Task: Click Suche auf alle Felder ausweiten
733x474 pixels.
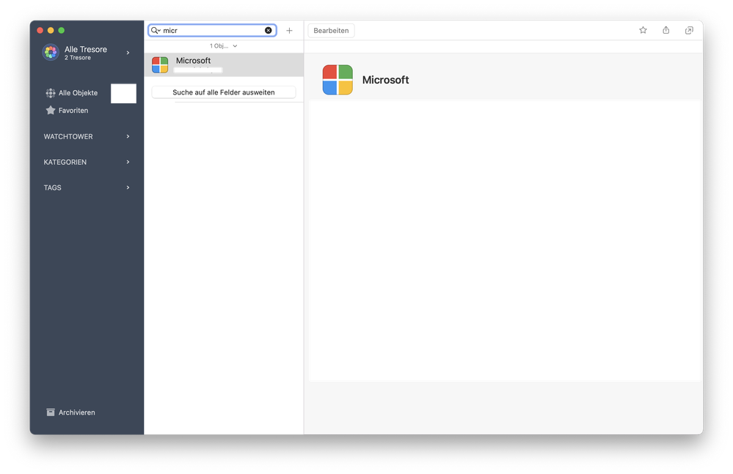Action: pyautogui.click(x=224, y=92)
